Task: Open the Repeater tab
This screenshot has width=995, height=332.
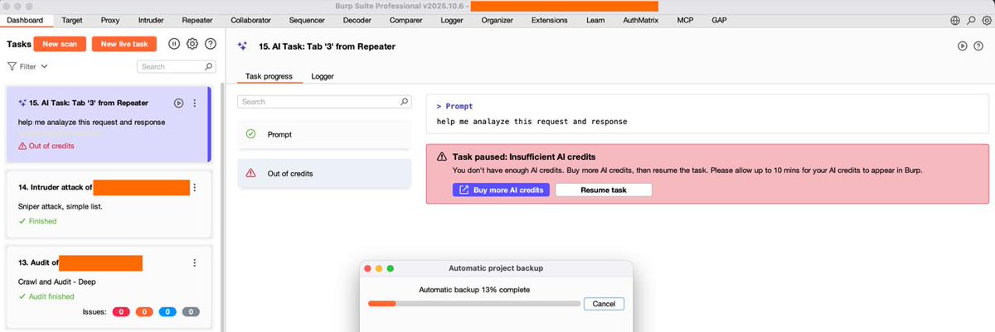Action: [197, 20]
